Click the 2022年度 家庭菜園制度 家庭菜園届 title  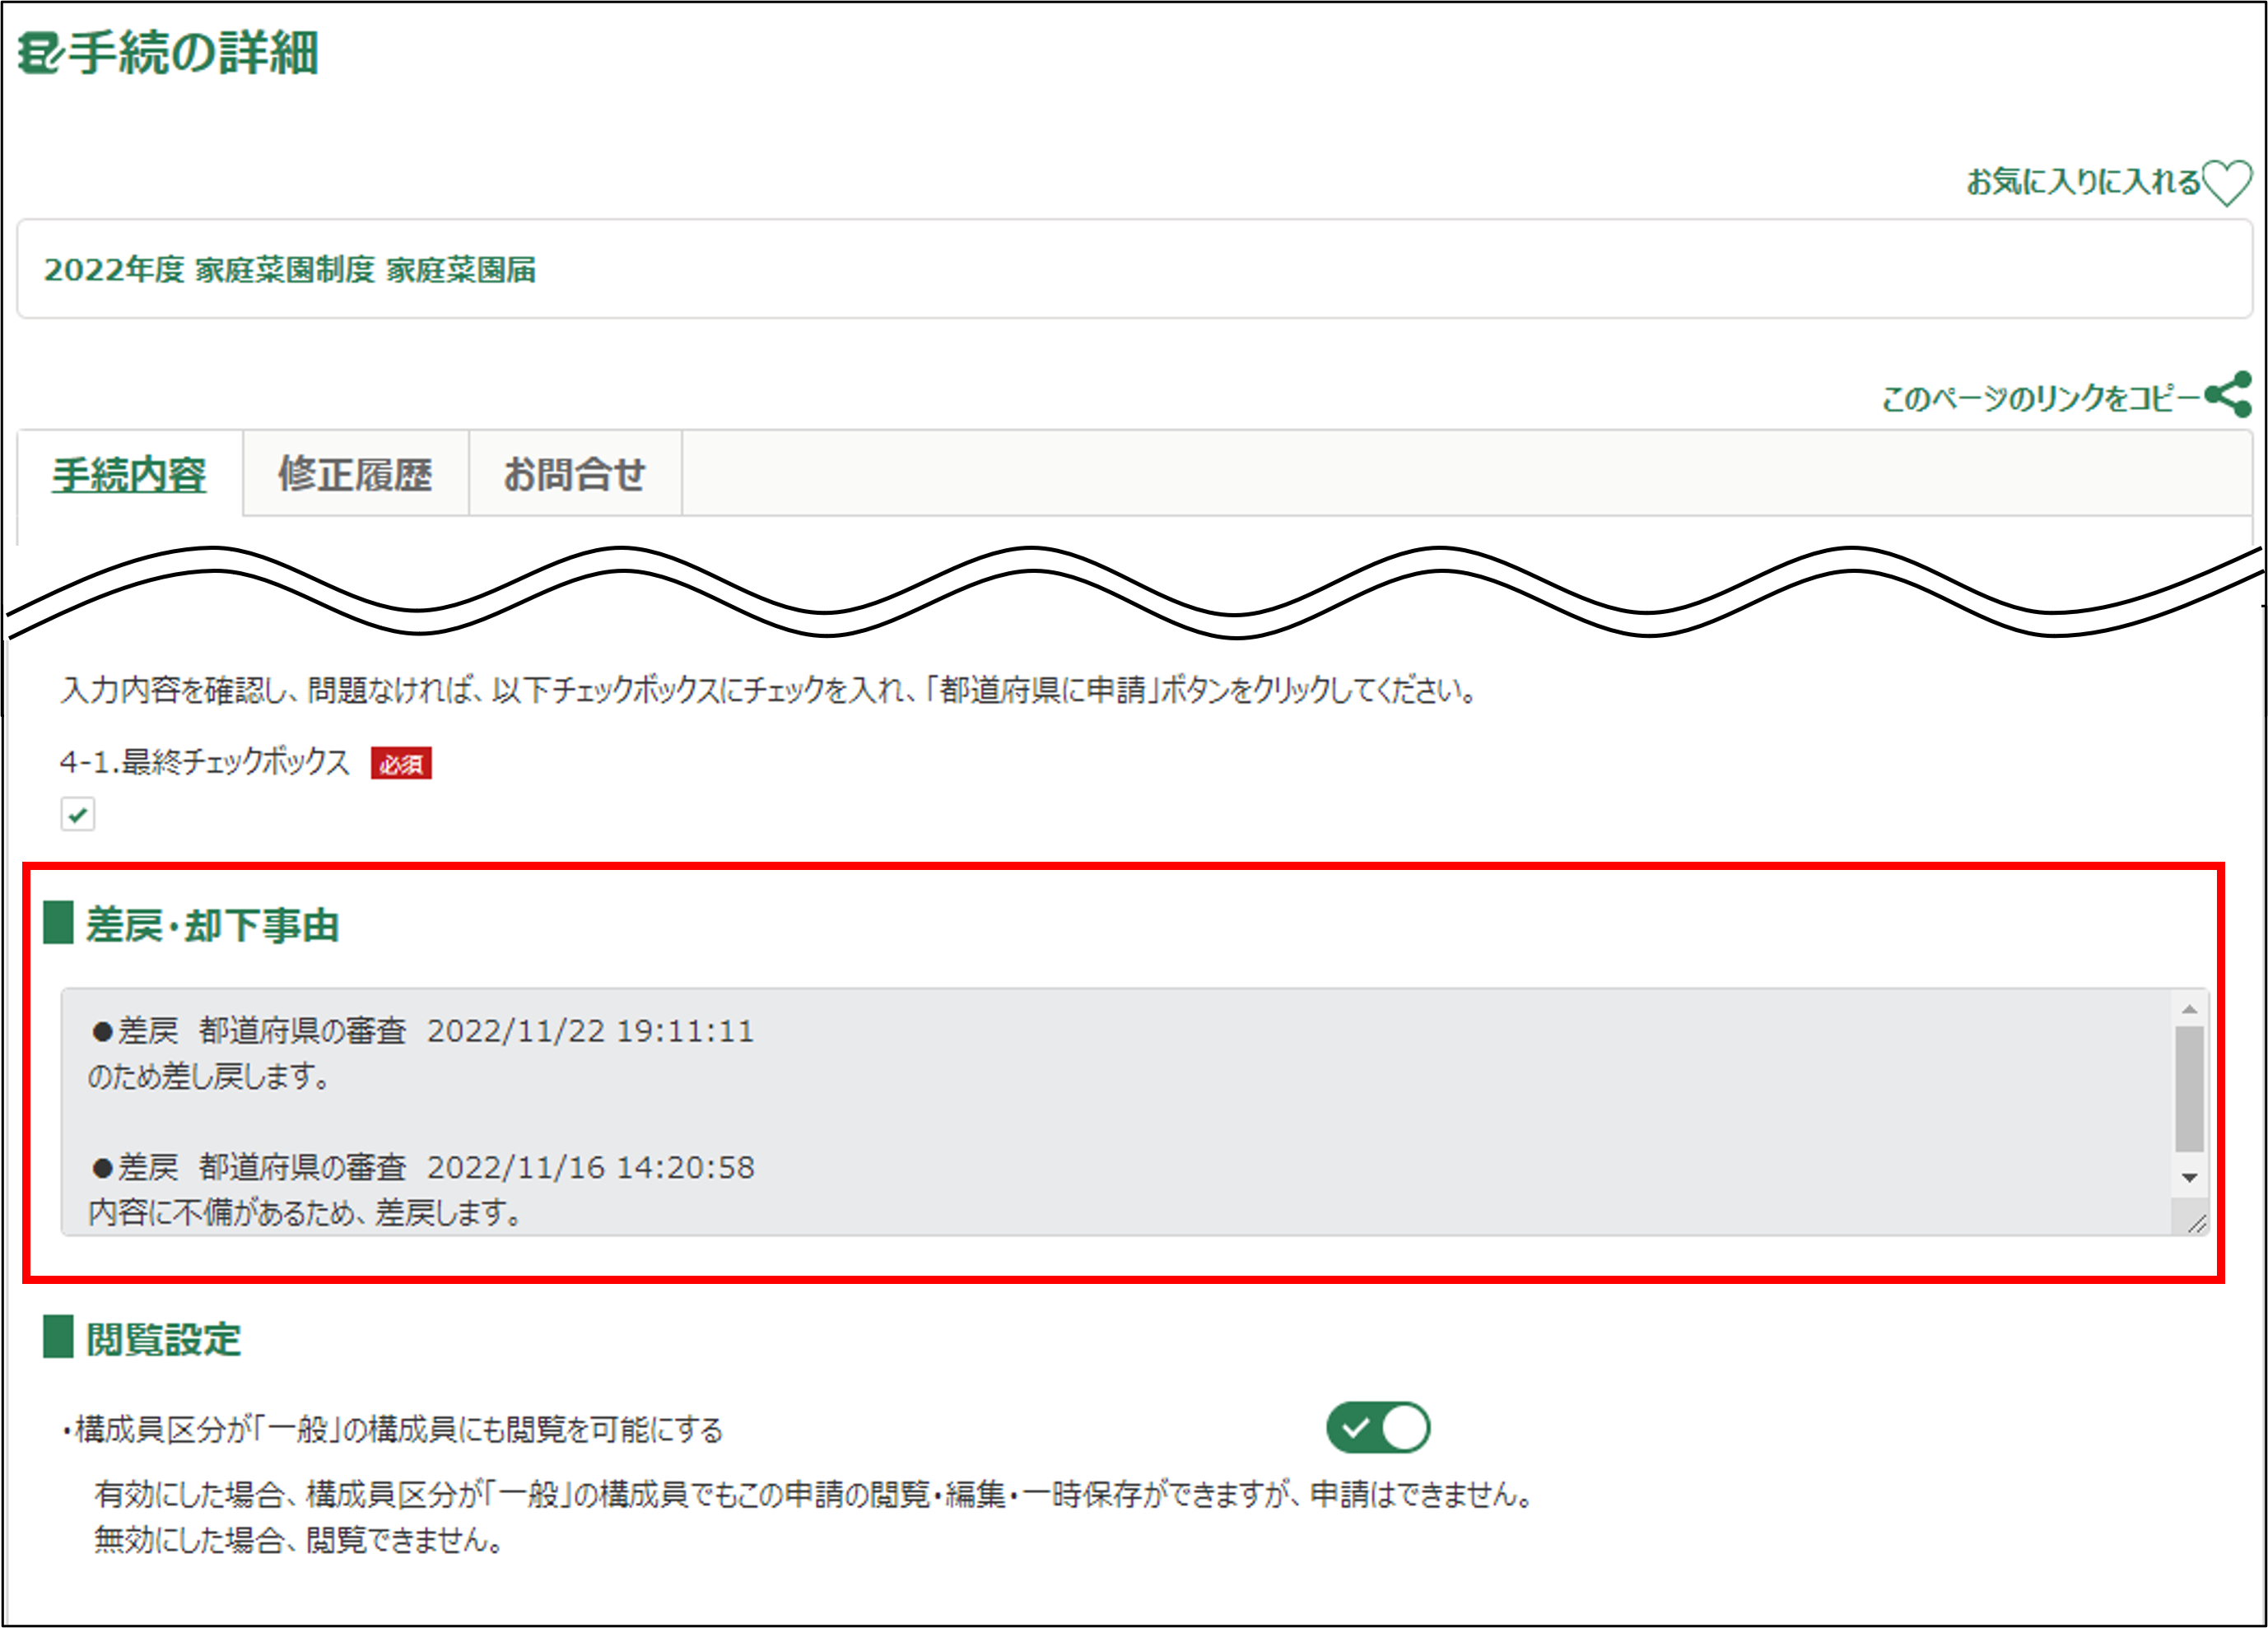(x=290, y=270)
